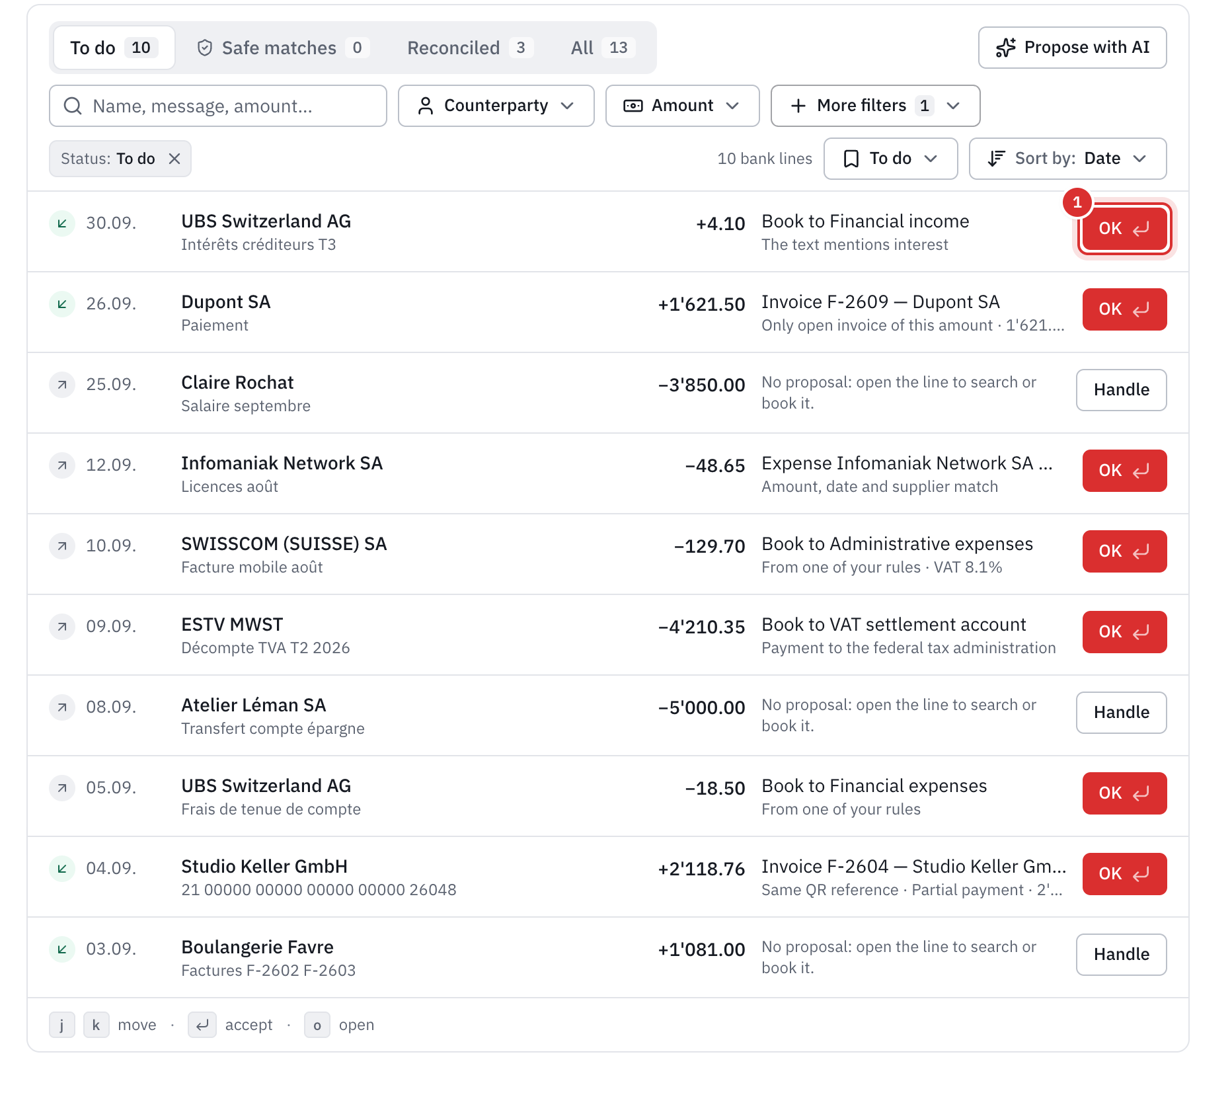This screenshot has width=1232, height=1116.
Task: Click the 'o' open shortcut key hint
Action: 317,1025
